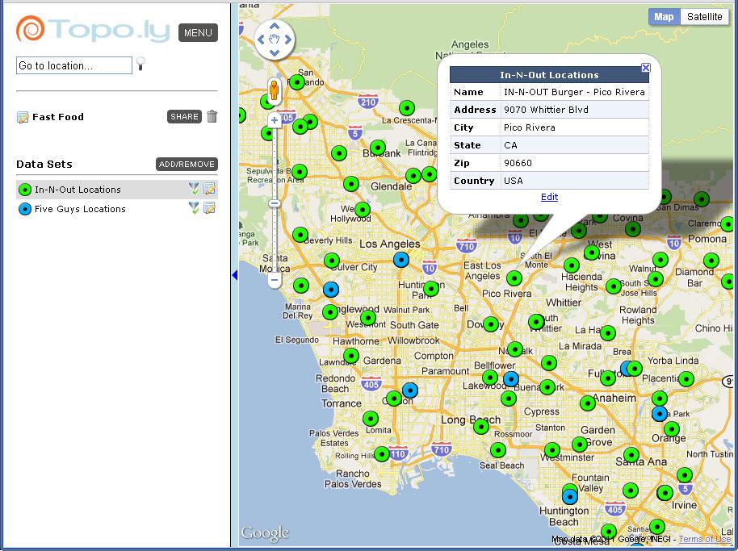
Task: Click the Country value USA
Action: coord(513,181)
